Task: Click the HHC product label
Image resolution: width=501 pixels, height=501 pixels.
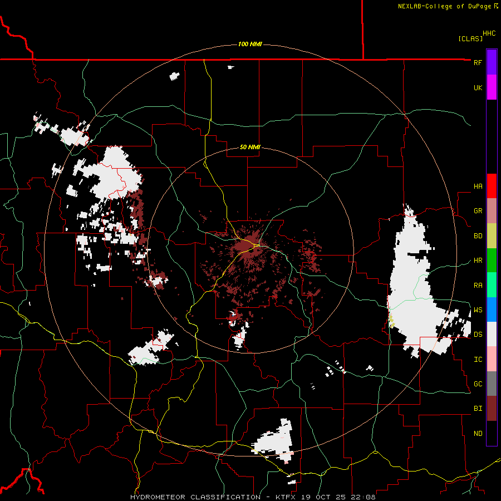Action: [489, 33]
